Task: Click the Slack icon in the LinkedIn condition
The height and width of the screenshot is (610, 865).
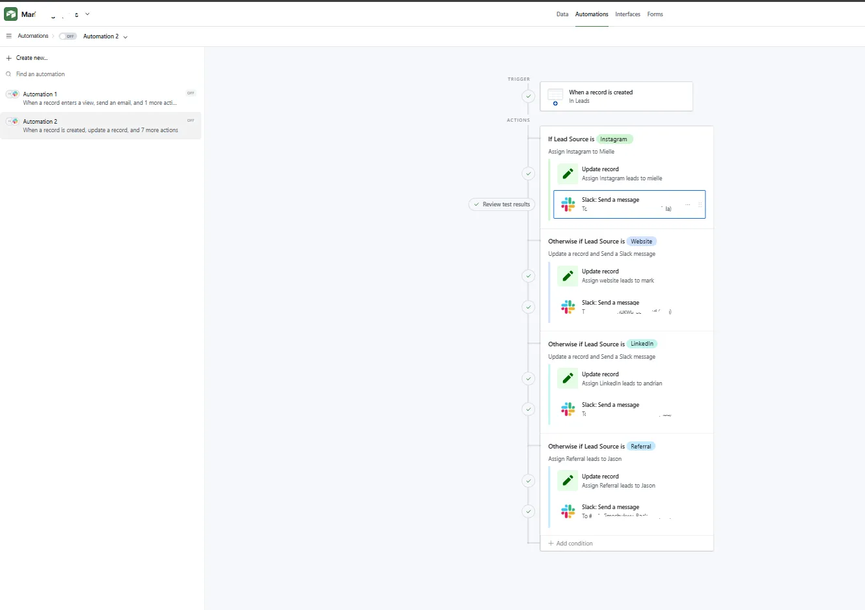Action: (568, 409)
